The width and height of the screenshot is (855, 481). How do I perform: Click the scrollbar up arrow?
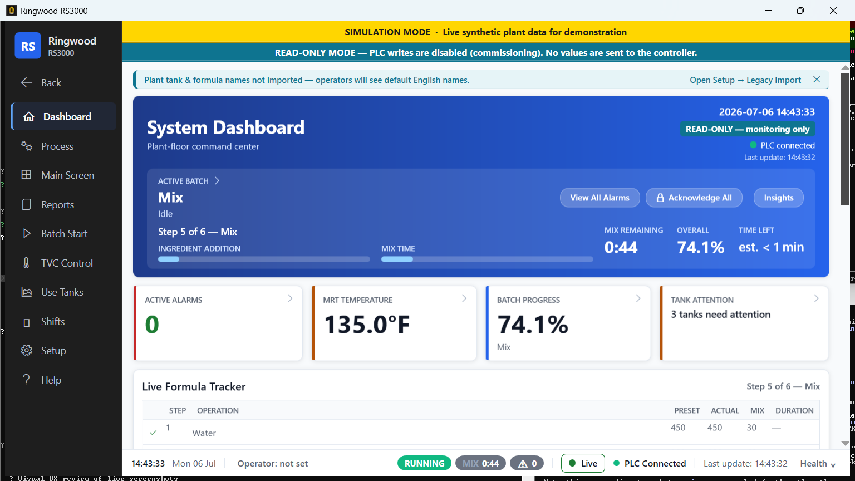[x=845, y=67]
